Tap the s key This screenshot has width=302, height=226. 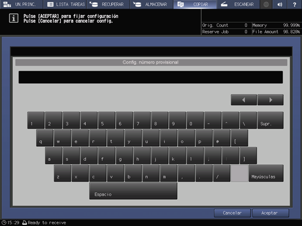point(71,156)
